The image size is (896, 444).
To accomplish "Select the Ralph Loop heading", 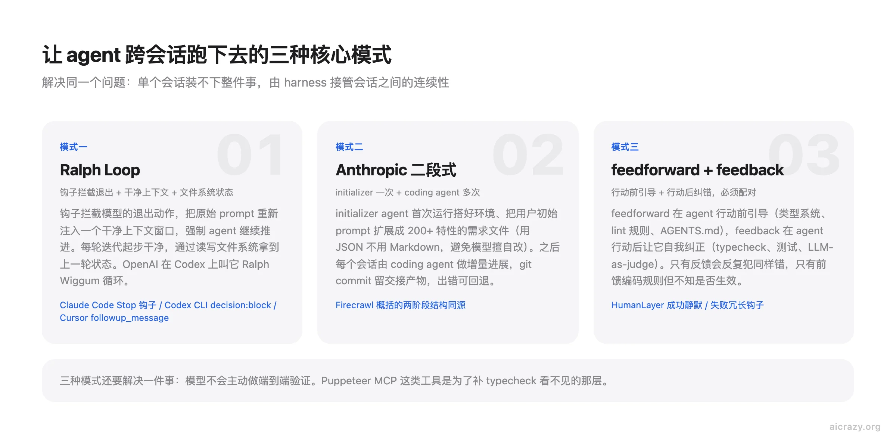I will coord(100,170).
